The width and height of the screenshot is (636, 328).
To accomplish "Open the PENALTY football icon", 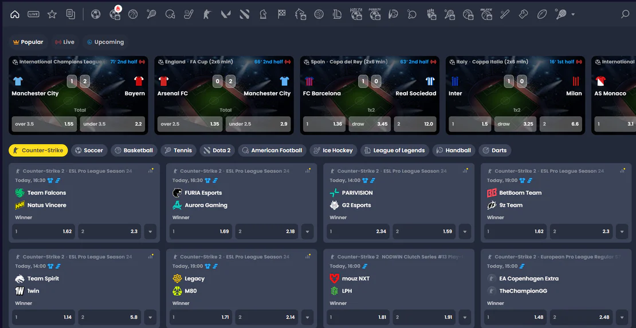I will (375, 14).
